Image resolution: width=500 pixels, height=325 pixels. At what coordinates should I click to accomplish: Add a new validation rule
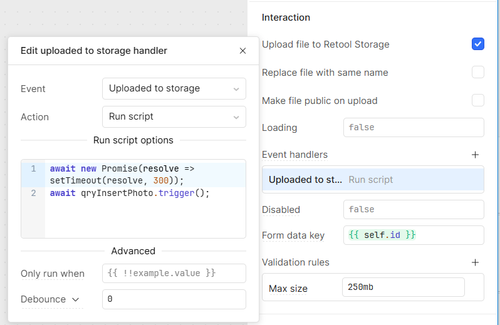475,262
